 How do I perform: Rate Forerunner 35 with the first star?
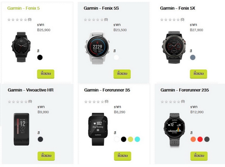click(86, 102)
